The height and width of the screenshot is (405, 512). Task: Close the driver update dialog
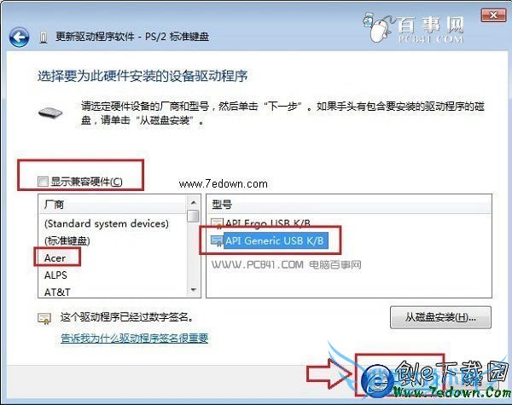pyautogui.click(x=493, y=14)
